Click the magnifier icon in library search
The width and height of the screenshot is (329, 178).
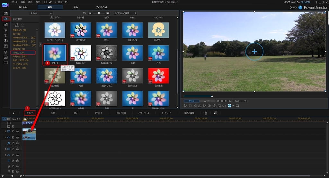coord(135,13)
